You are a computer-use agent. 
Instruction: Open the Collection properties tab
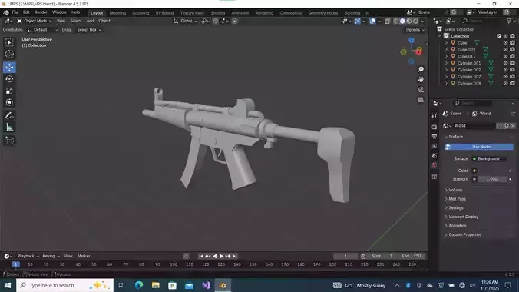[435, 177]
